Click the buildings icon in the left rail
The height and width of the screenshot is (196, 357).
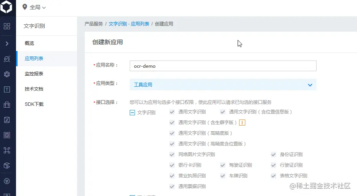point(7,105)
